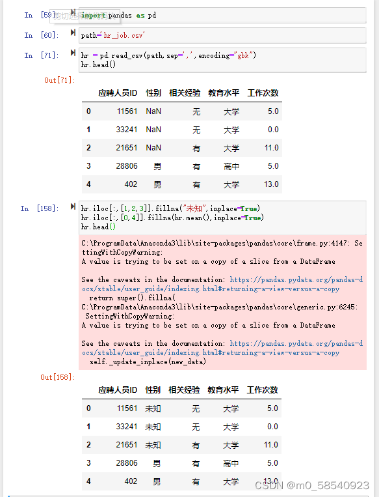Click value 402 in Out[71] table
The width and height of the screenshot is (379, 497).
(x=131, y=184)
